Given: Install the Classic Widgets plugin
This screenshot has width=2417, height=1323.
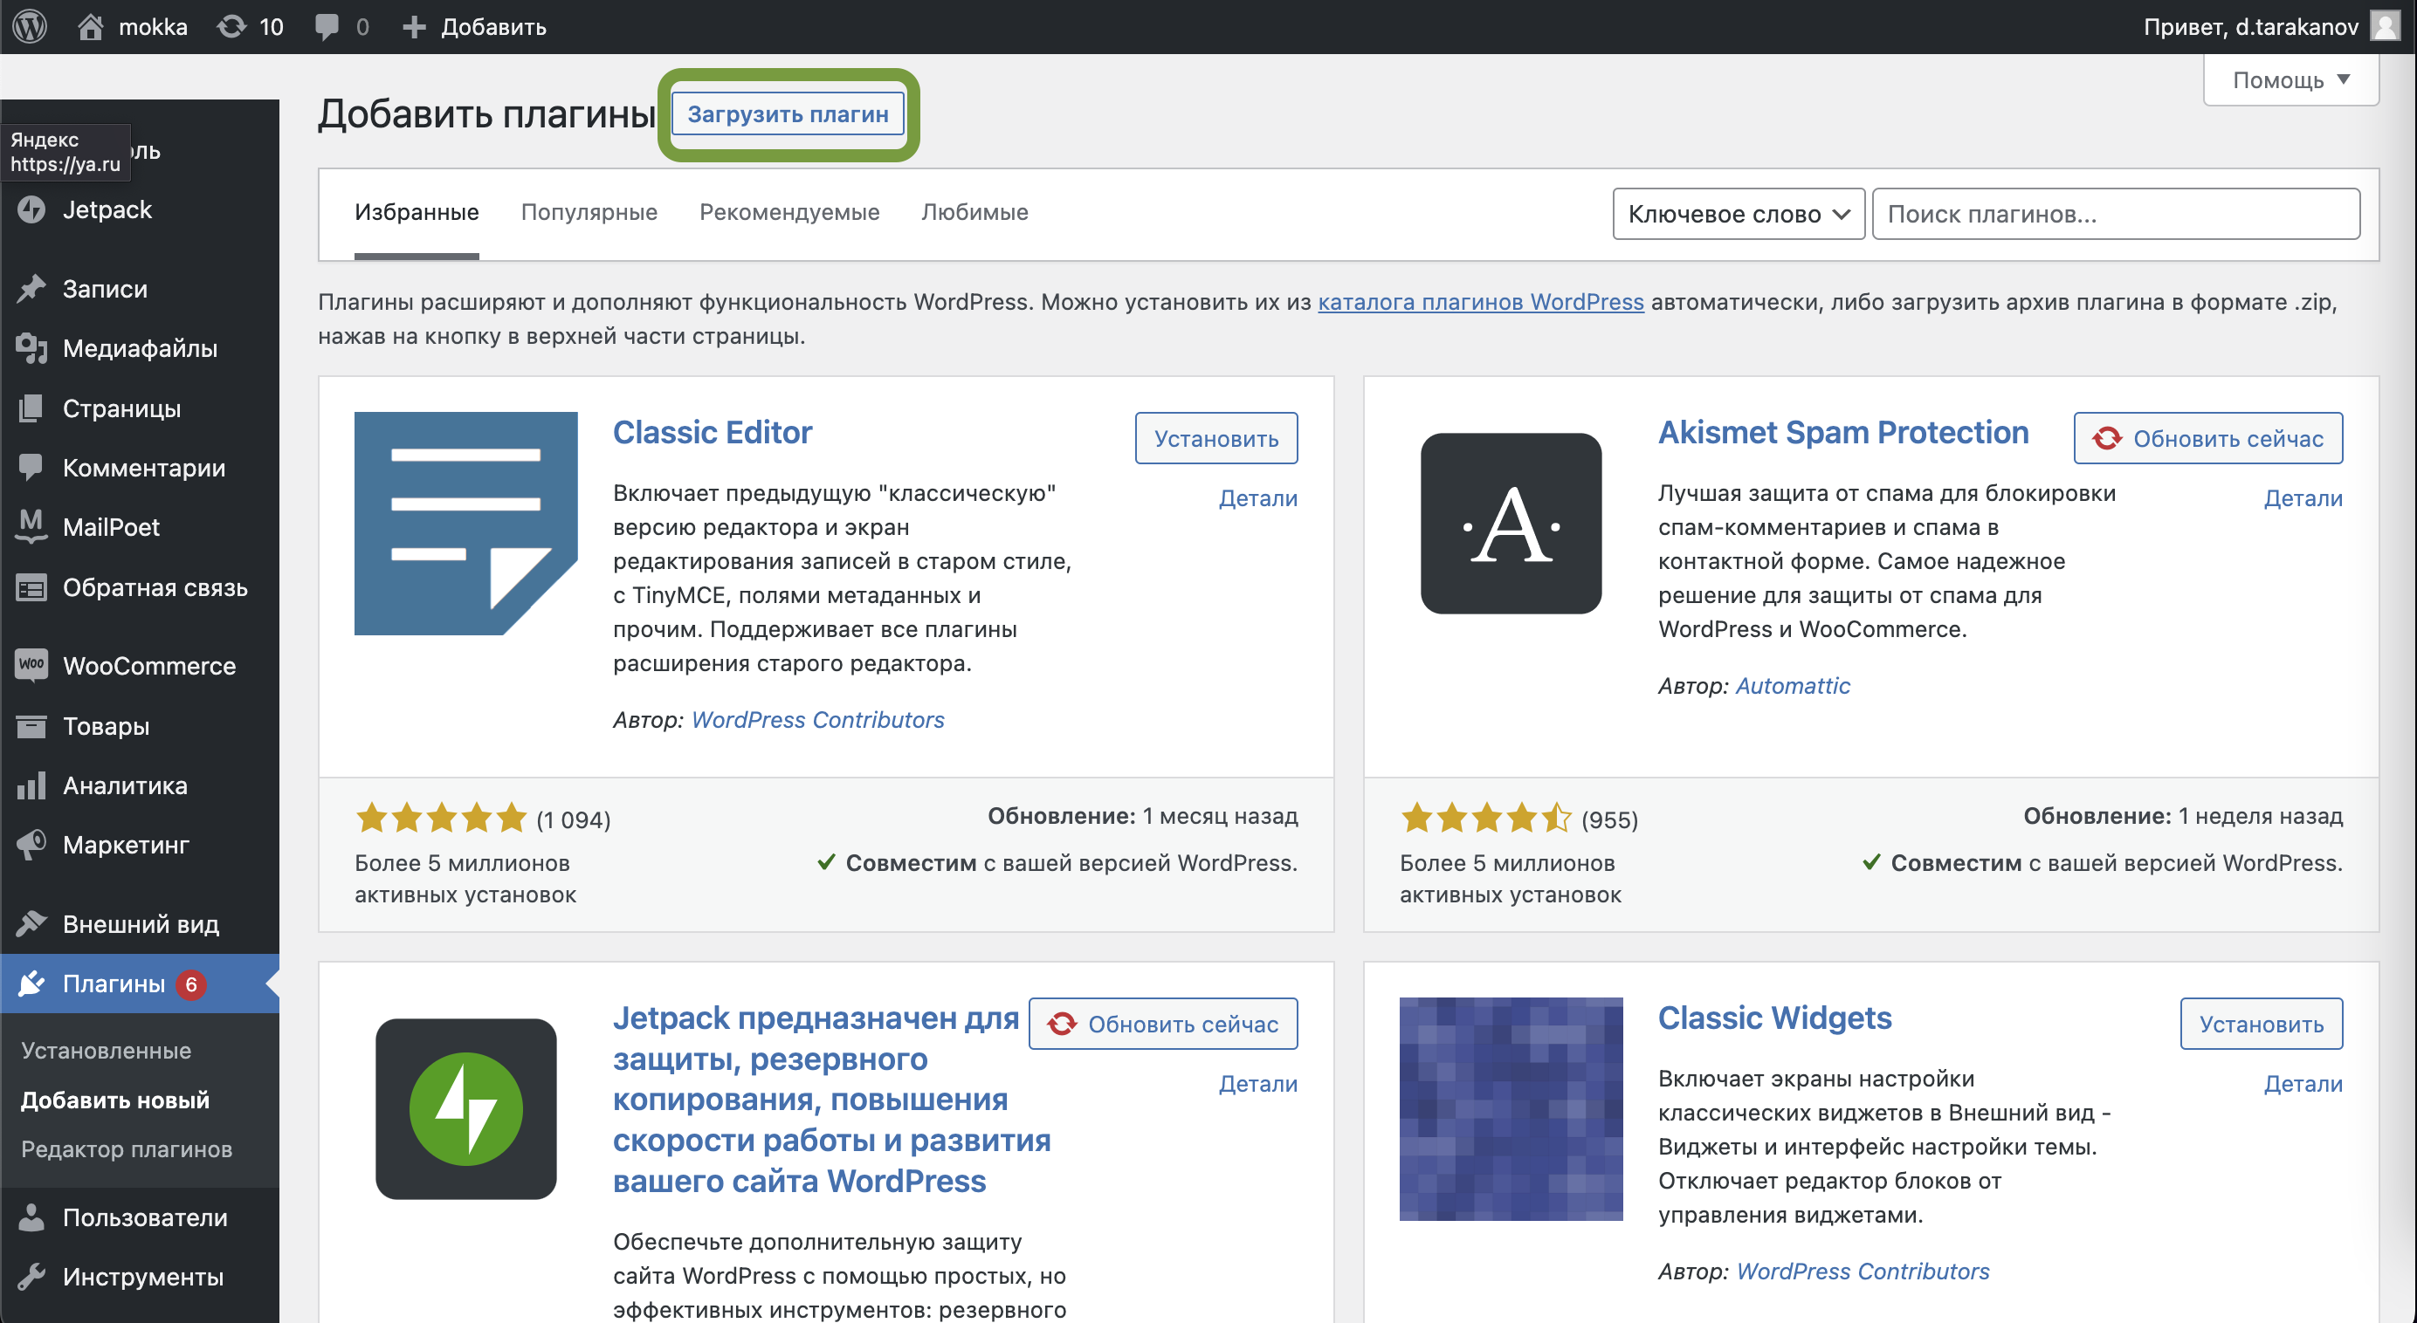Looking at the screenshot, I should [2262, 1023].
